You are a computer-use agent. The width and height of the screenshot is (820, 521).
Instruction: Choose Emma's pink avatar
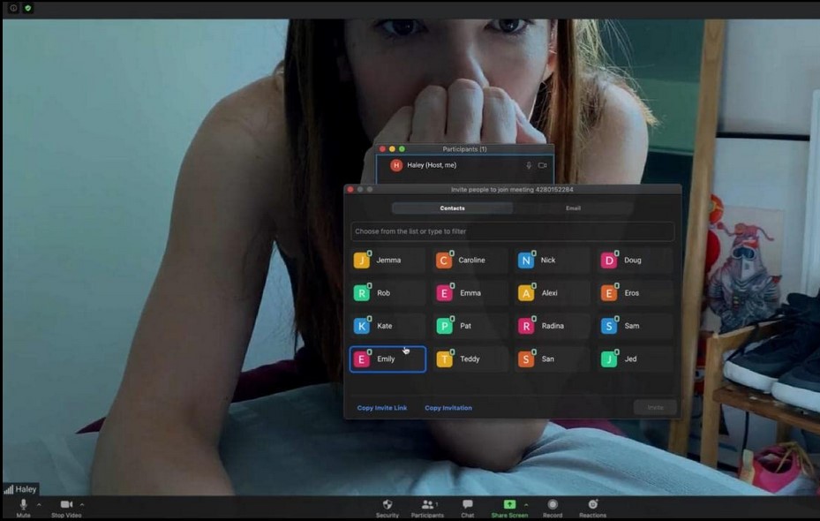(444, 293)
